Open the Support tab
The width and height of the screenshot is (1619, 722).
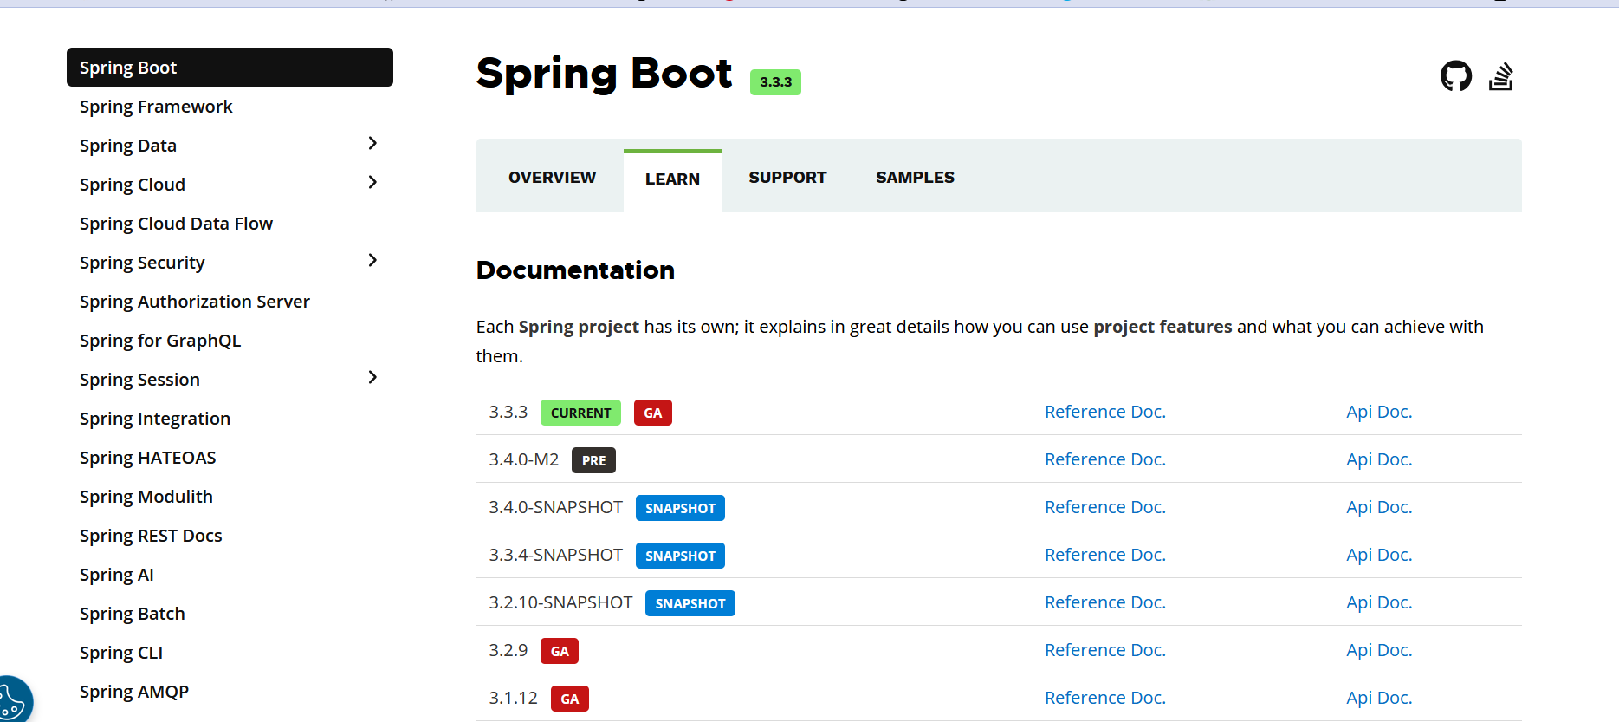tap(787, 178)
